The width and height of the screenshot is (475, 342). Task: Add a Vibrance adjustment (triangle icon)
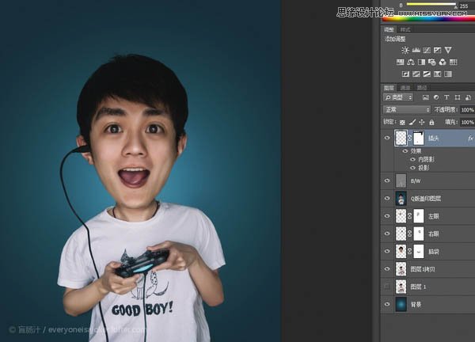448,50
